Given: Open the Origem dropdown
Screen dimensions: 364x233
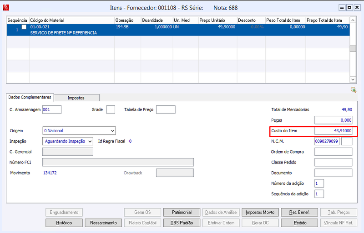Looking at the screenshot, I should [79, 131].
